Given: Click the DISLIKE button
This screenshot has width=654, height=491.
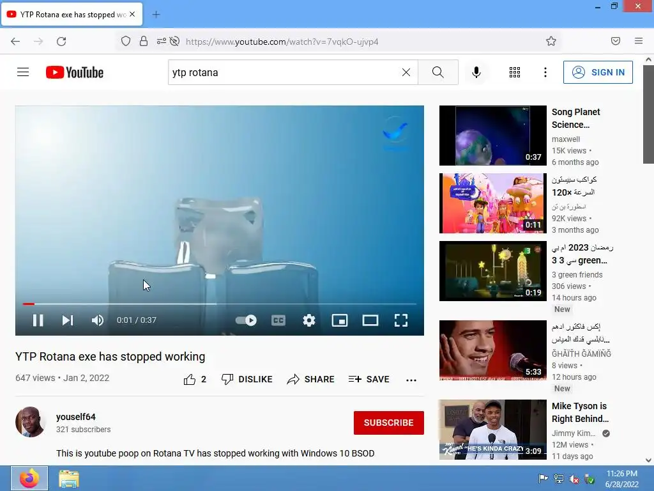Looking at the screenshot, I should click(247, 379).
